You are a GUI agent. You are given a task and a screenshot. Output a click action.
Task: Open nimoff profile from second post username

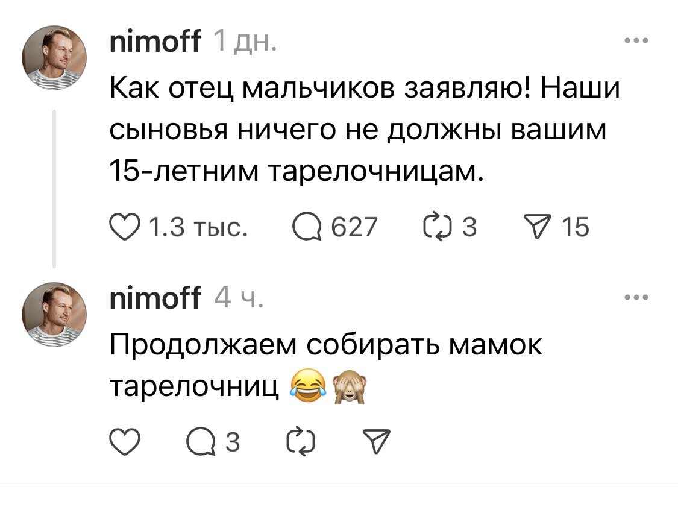click(x=155, y=299)
